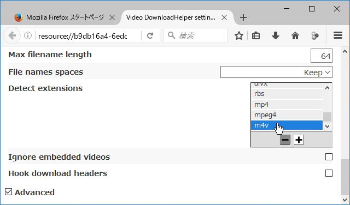This screenshot has height=205, width=350.
Task: Select m4v in extensions list
Action: tap(287, 125)
